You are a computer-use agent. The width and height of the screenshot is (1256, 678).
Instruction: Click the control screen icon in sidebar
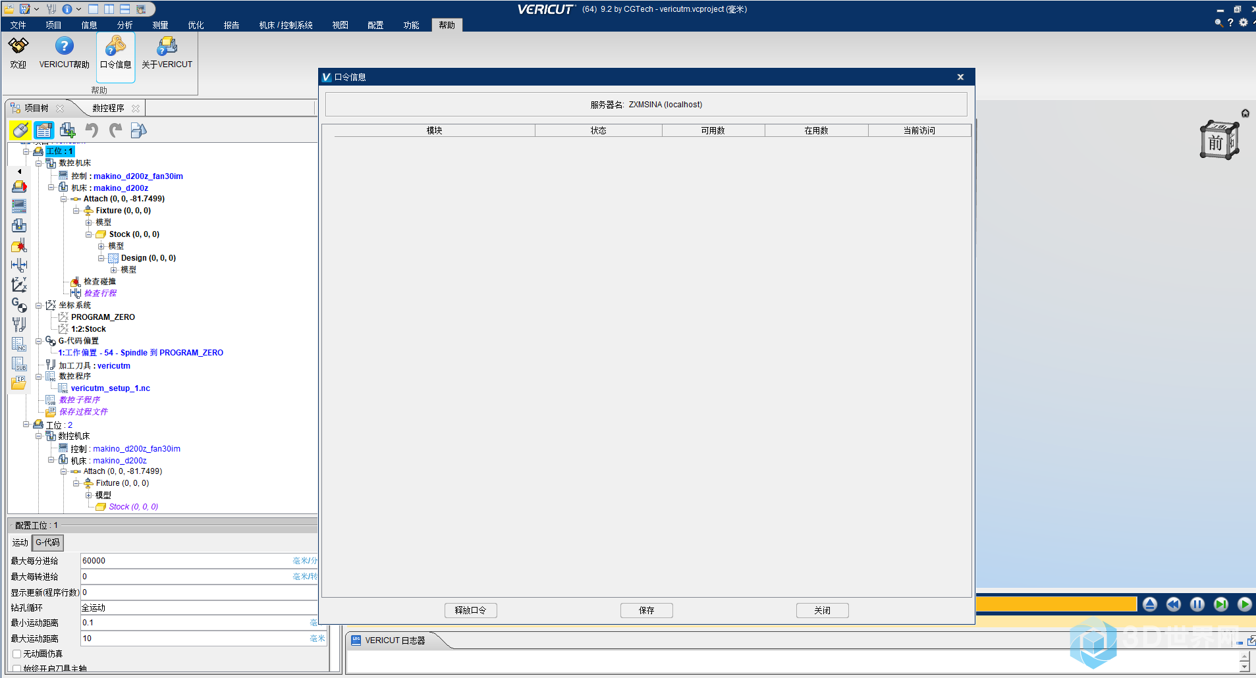tap(19, 206)
